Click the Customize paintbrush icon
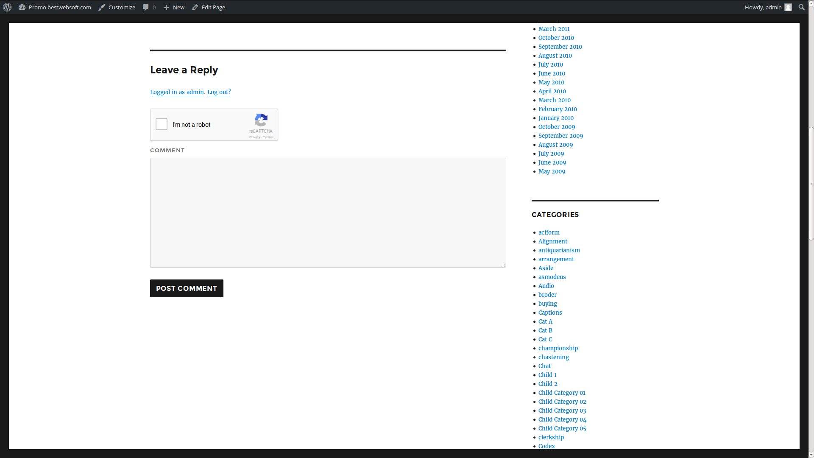Image resolution: width=814 pixels, height=458 pixels. [x=102, y=7]
